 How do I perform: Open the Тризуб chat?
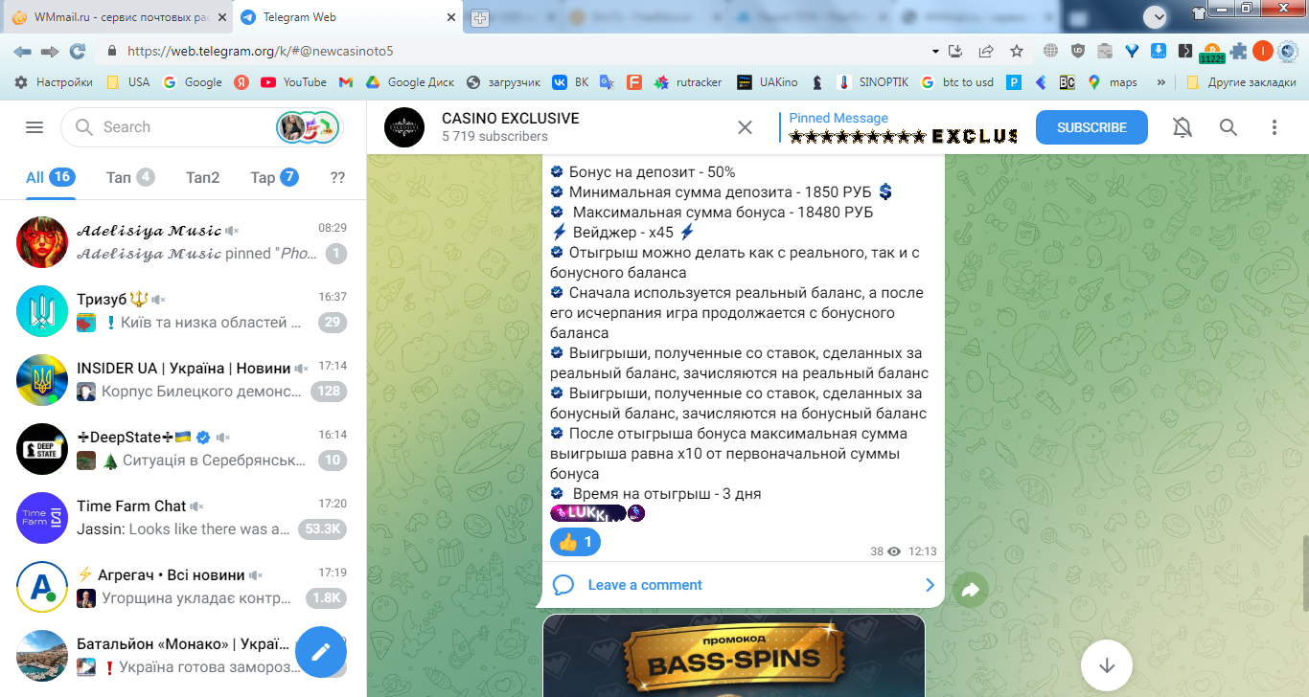183,311
